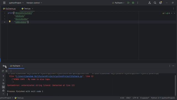
Task: Go to next highlighted error arrow
Action: point(175,13)
